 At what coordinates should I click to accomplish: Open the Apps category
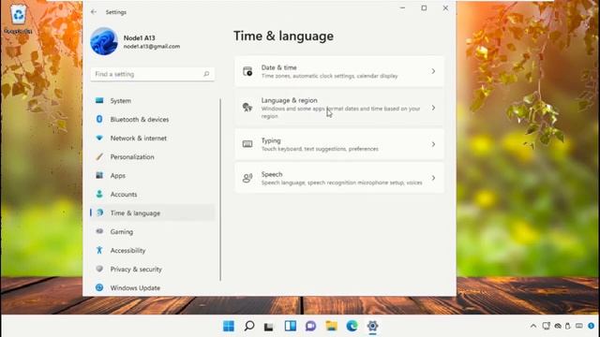(153, 175)
